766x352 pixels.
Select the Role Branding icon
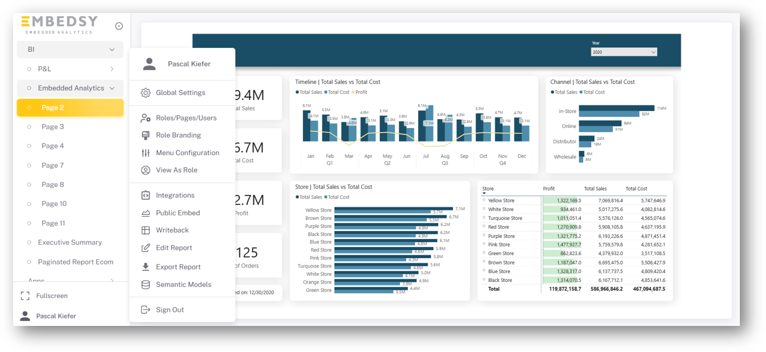point(146,135)
